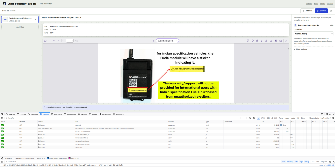Enable the Disable Cache checkbox
This screenshot has height=168, width=335.
[309, 118]
